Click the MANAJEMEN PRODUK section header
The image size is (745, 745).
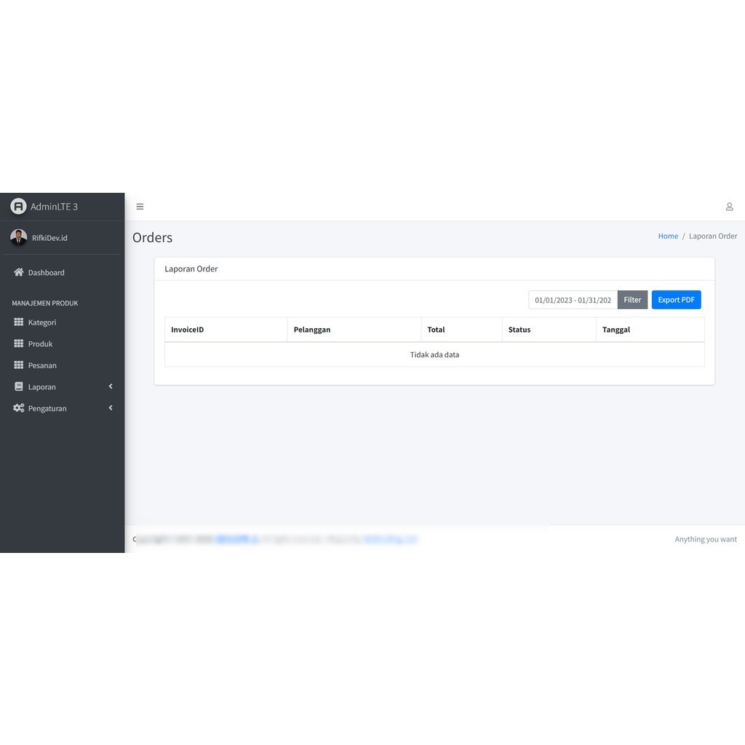(x=45, y=303)
